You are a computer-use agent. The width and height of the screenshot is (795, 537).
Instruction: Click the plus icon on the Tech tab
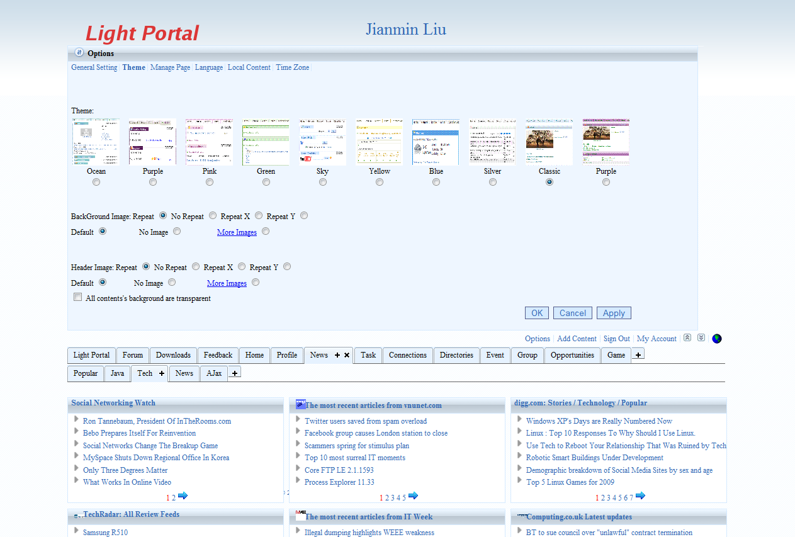pyautogui.click(x=162, y=373)
